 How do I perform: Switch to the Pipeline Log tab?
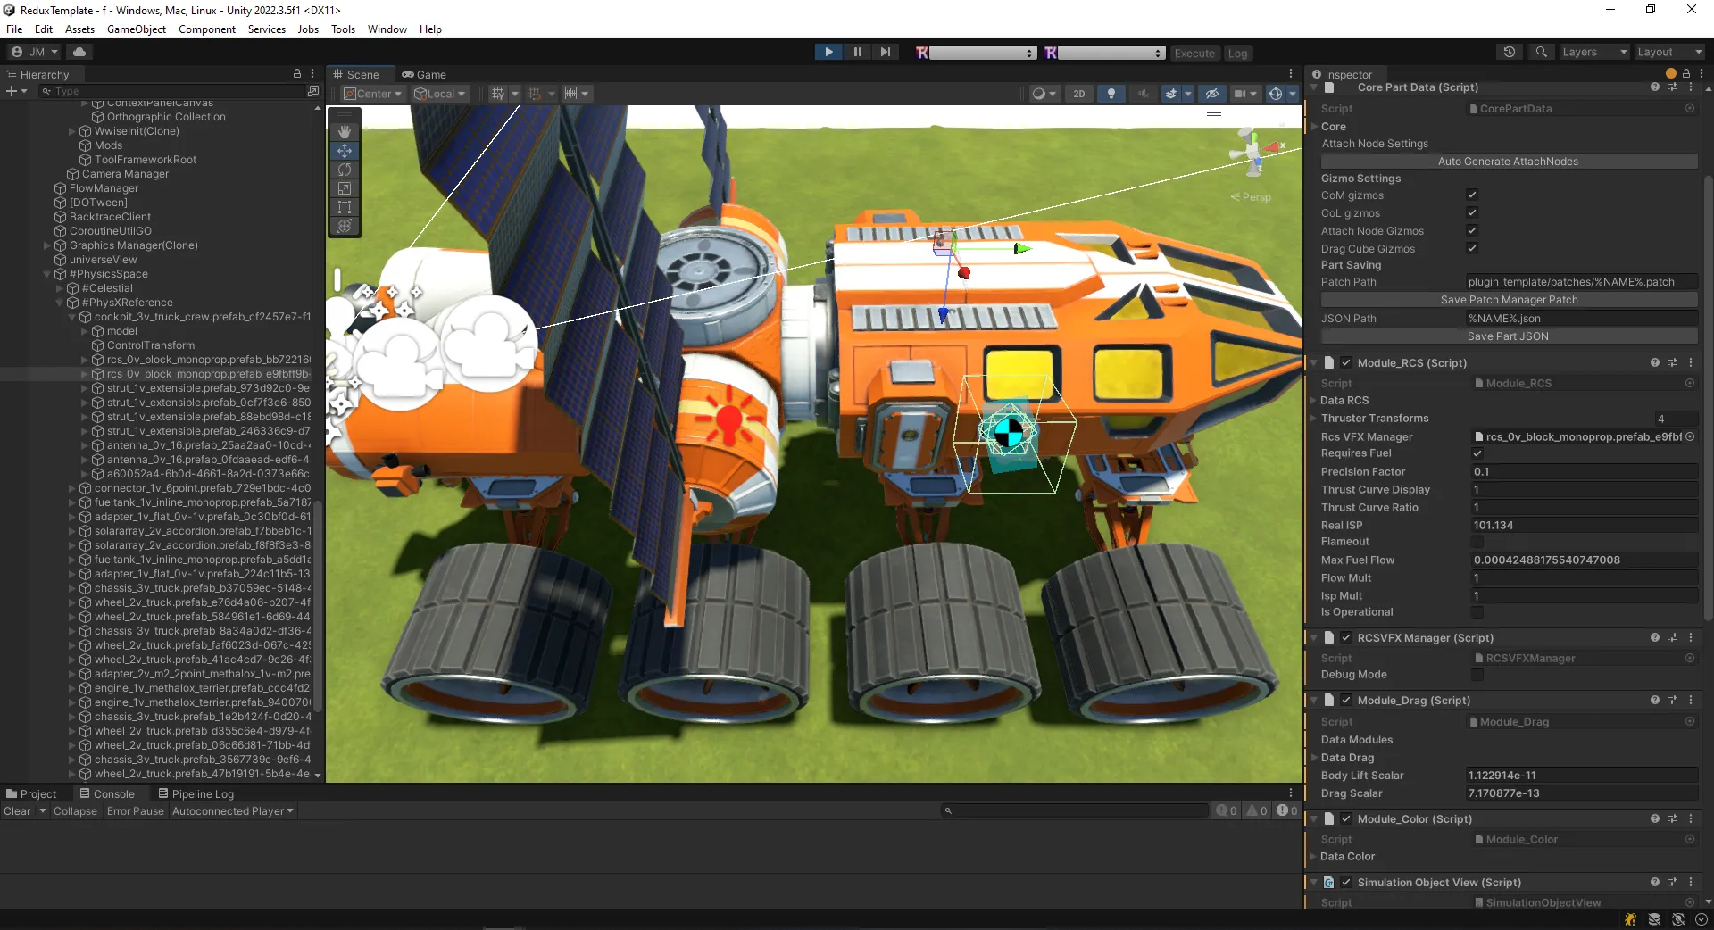tap(196, 794)
